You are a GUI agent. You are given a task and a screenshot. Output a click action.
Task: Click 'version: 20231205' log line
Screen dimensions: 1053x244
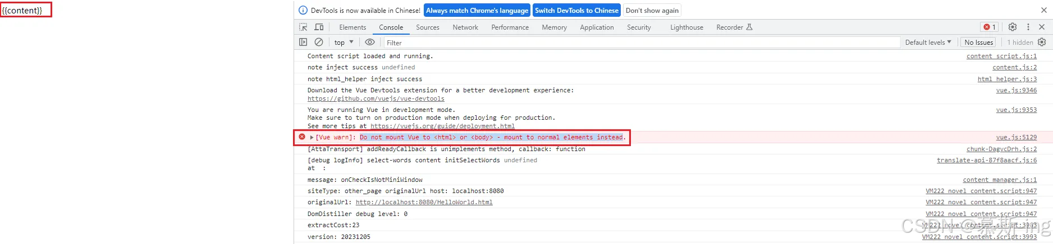coord(339,237)
